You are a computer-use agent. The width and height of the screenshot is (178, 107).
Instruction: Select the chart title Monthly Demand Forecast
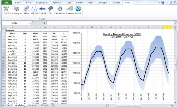pyautogui.click(x=122, y=34)
